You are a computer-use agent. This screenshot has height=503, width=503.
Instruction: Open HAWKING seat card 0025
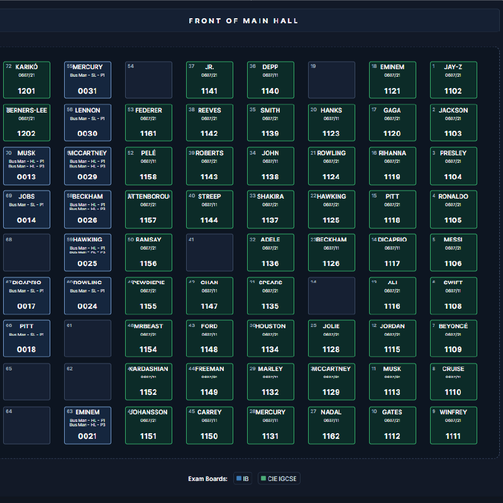[87, 253]
